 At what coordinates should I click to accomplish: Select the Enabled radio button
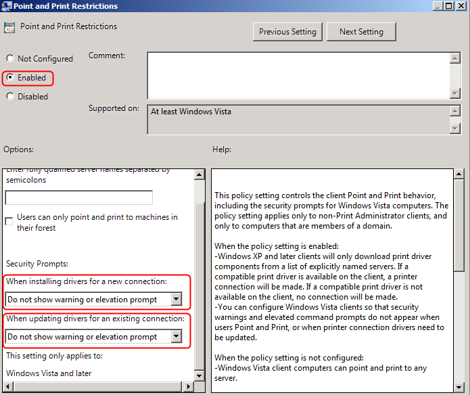point(10,77)
